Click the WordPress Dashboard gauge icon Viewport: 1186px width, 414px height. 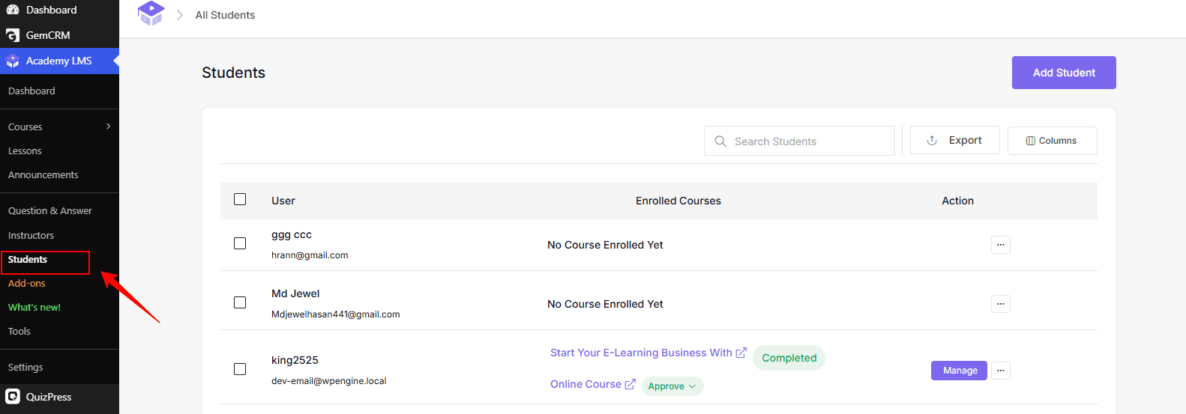point(13,10)
